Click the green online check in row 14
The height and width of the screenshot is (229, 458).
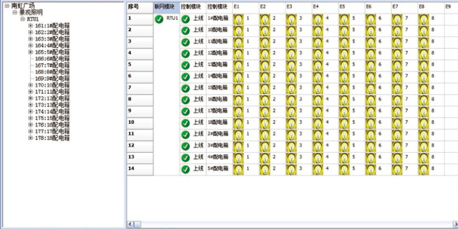(x=186, y=170)
